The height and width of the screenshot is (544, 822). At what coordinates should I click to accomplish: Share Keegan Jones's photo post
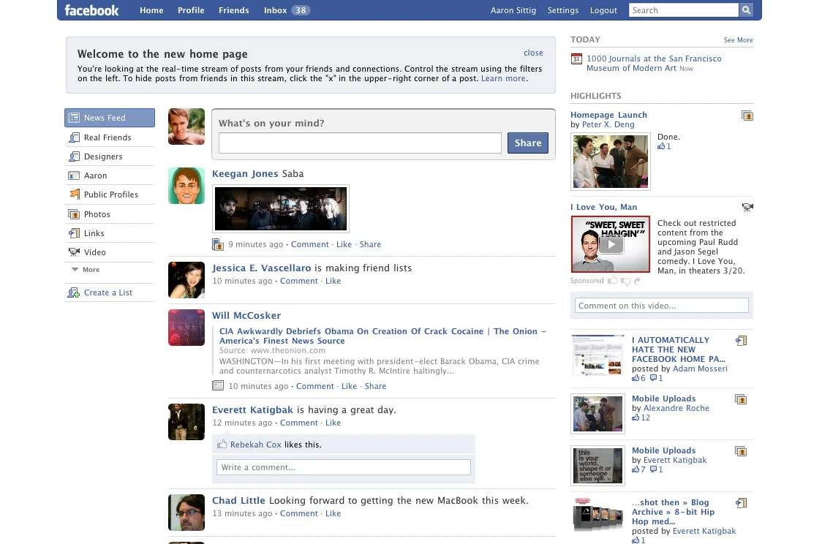(370, 244)
